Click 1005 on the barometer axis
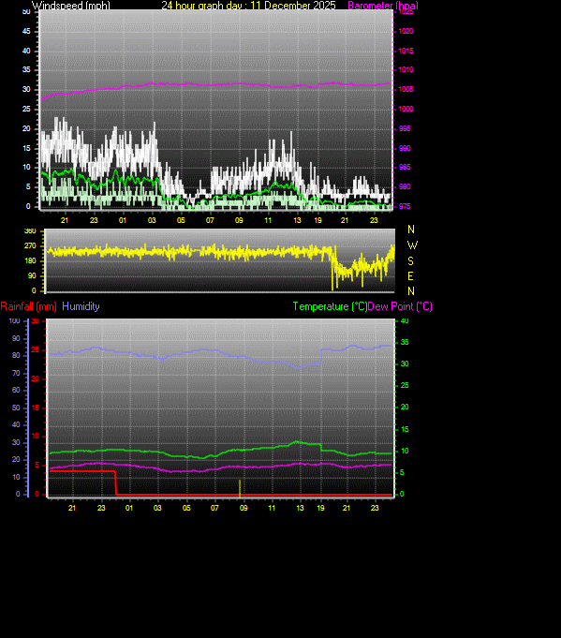Viewport: 561px width, 638px height. [406, 89]
